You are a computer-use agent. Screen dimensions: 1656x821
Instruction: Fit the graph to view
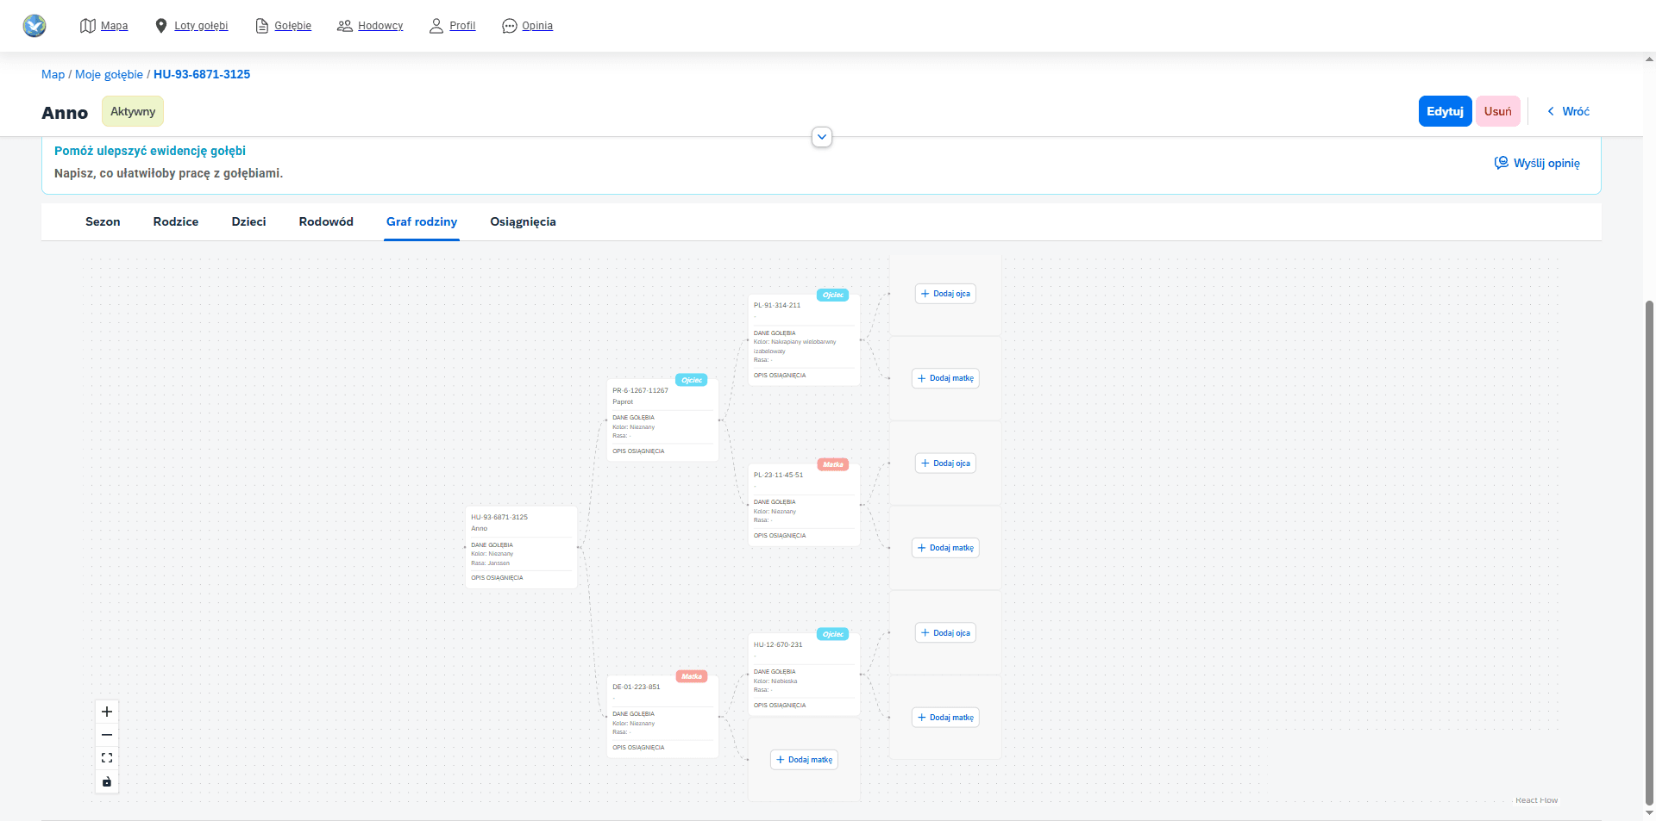[x=107, y=758]
